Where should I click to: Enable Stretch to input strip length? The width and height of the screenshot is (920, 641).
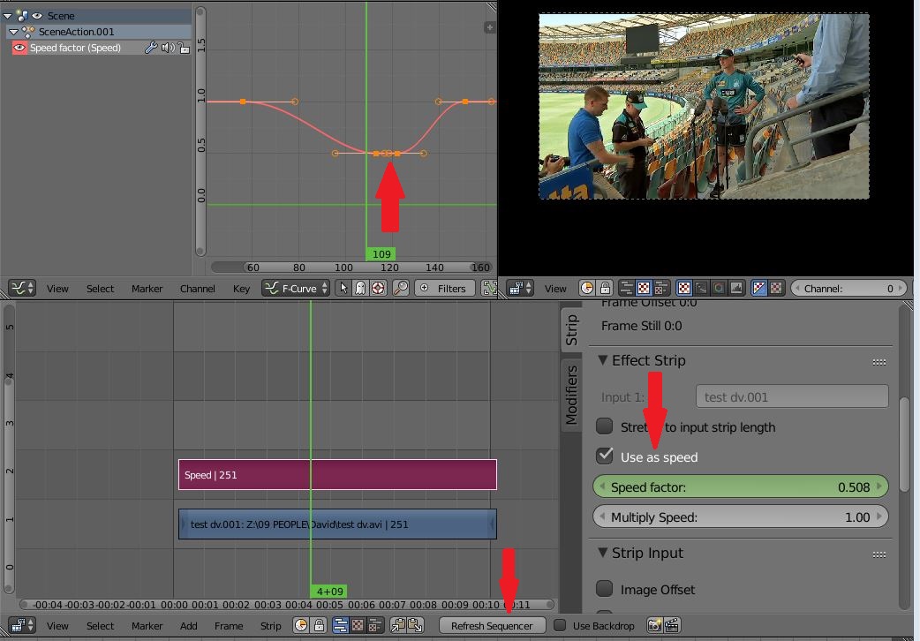point(606,426)
